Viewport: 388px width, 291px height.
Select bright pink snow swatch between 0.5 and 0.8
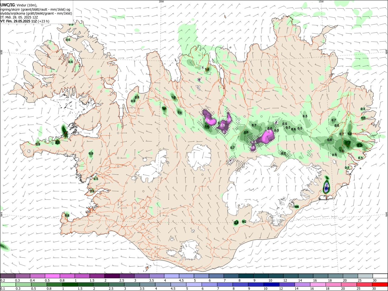(x=52, y=276)
